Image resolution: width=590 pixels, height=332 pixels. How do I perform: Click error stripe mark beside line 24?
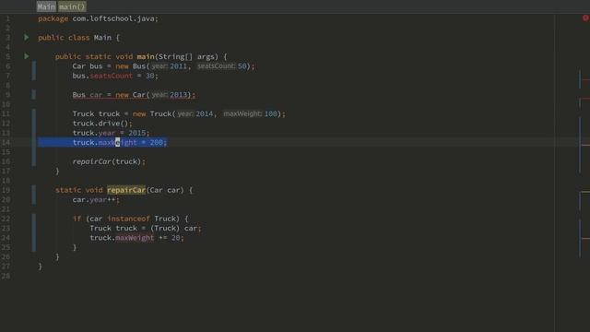coord(585,238)
